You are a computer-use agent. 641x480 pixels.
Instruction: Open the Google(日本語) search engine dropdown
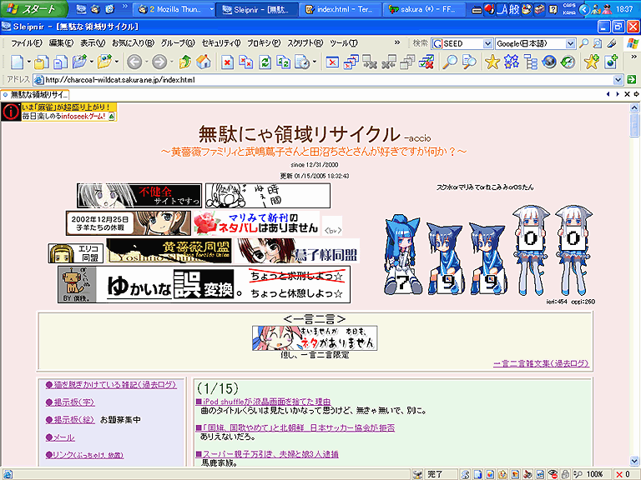569,43
